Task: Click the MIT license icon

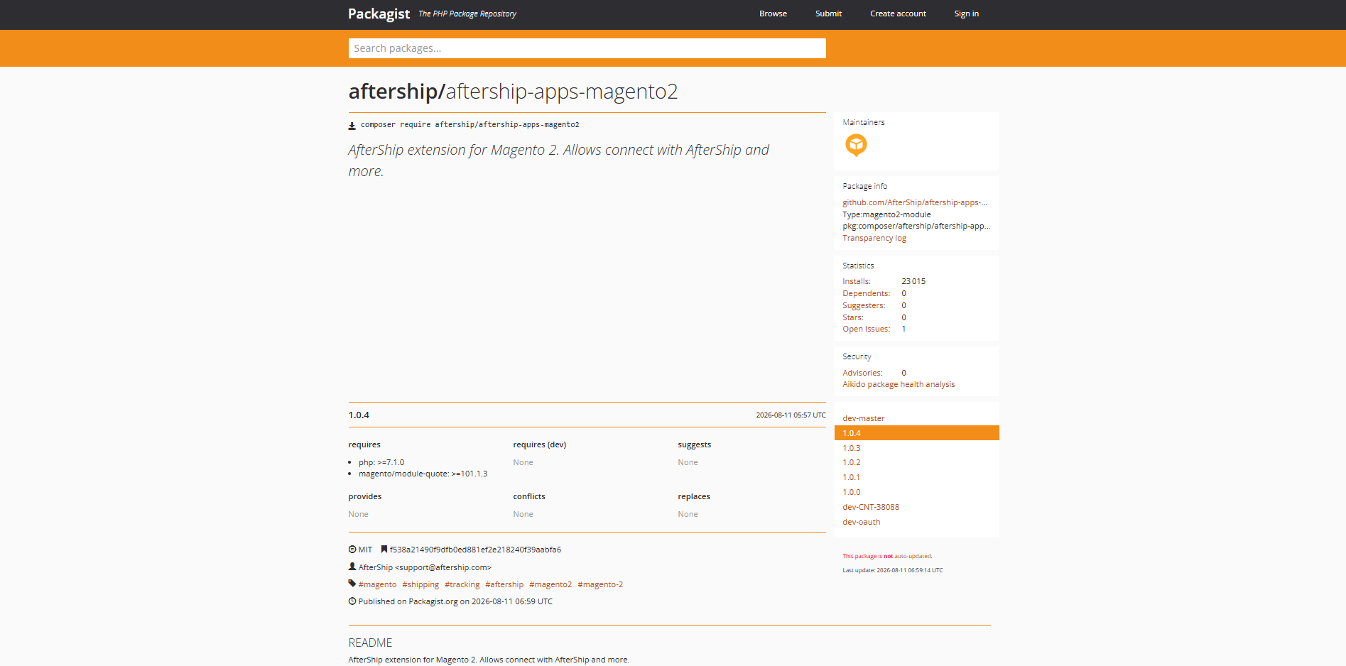Action: (352, 550)
